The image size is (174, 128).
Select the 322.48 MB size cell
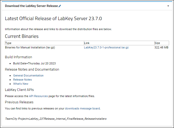point(161,47)
